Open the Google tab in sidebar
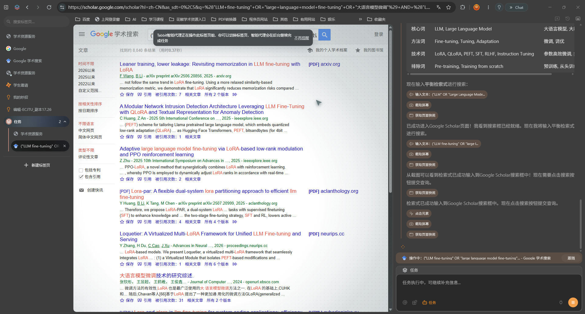The width and height of the screenshot is (585, 314). click(37, 48)
